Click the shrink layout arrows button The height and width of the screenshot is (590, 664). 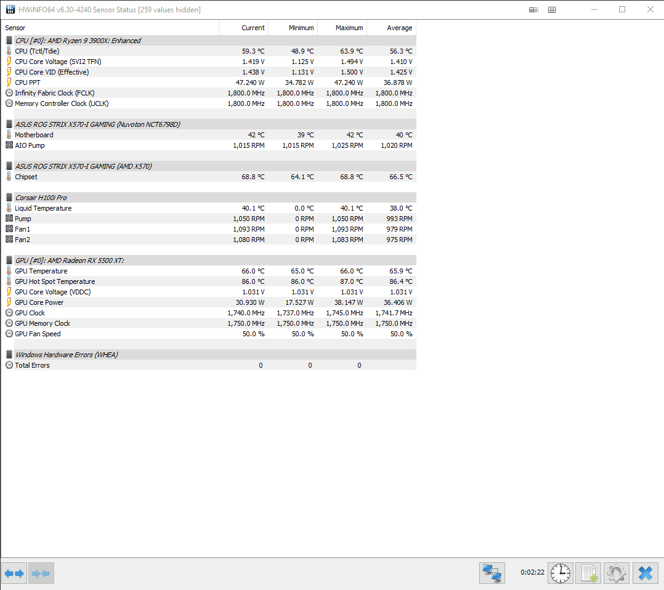(x=41, y=573)
